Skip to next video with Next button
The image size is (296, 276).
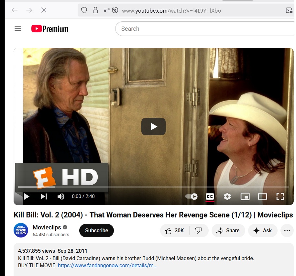tap(44, 196)
